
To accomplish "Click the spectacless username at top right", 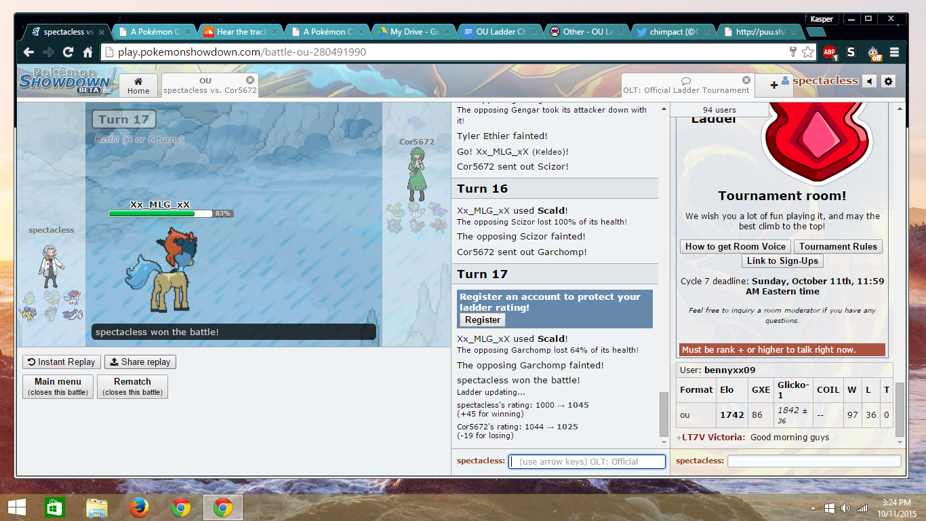I will coord(825,81).
